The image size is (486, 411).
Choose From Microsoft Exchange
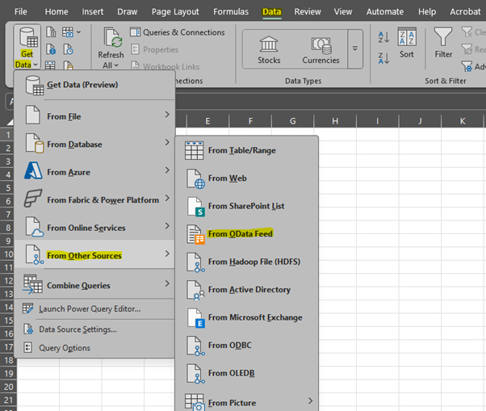[x=247, y=317]
